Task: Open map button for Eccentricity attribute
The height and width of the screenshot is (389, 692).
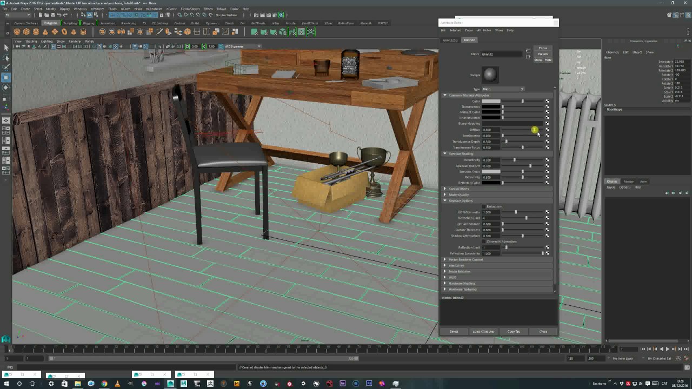Action: (x=547, y=160)
